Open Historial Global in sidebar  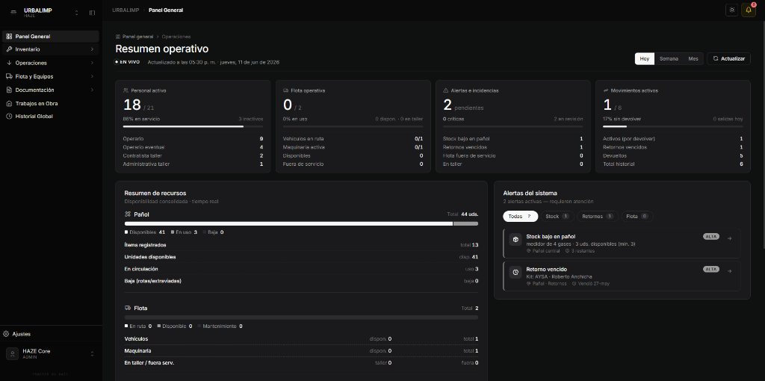[x=51, y=117]
